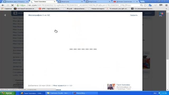Click Закрыть to close the photo viewer
169x95 pixels.
point(134,15)
